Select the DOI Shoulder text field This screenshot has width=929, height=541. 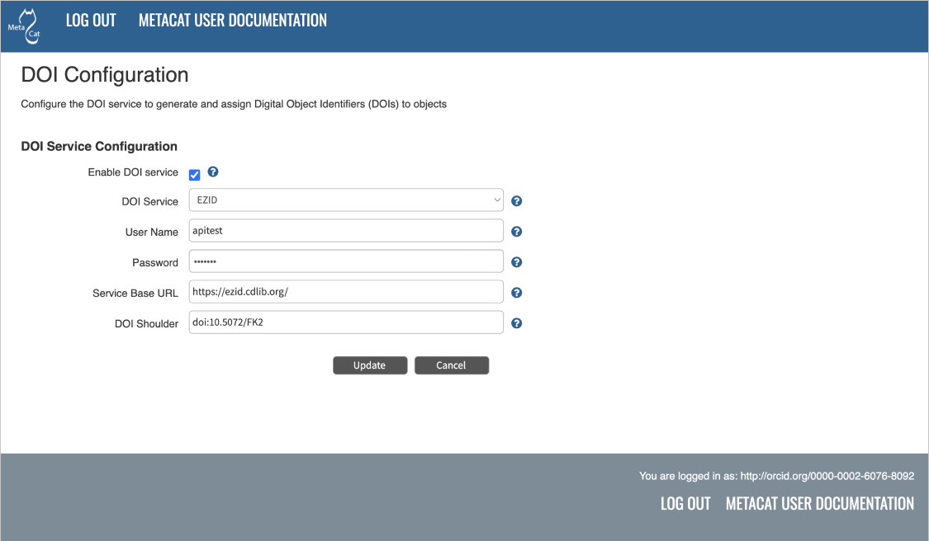coord(346,322)
